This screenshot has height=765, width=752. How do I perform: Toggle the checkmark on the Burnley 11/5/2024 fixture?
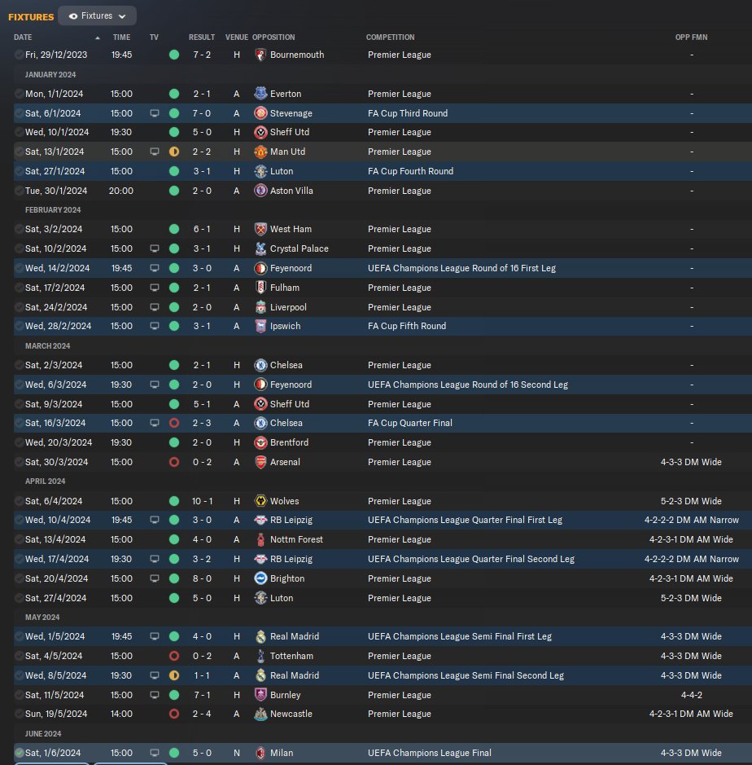click(19, 695)
